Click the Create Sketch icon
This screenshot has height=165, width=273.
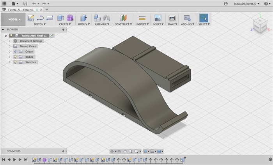pos(31,18)
